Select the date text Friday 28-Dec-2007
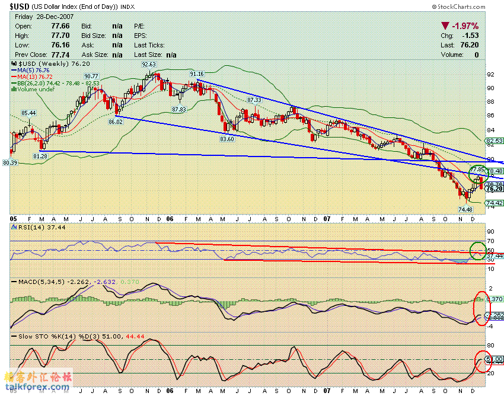This screenshot has width=504, height=396. [x=44, y=17]
